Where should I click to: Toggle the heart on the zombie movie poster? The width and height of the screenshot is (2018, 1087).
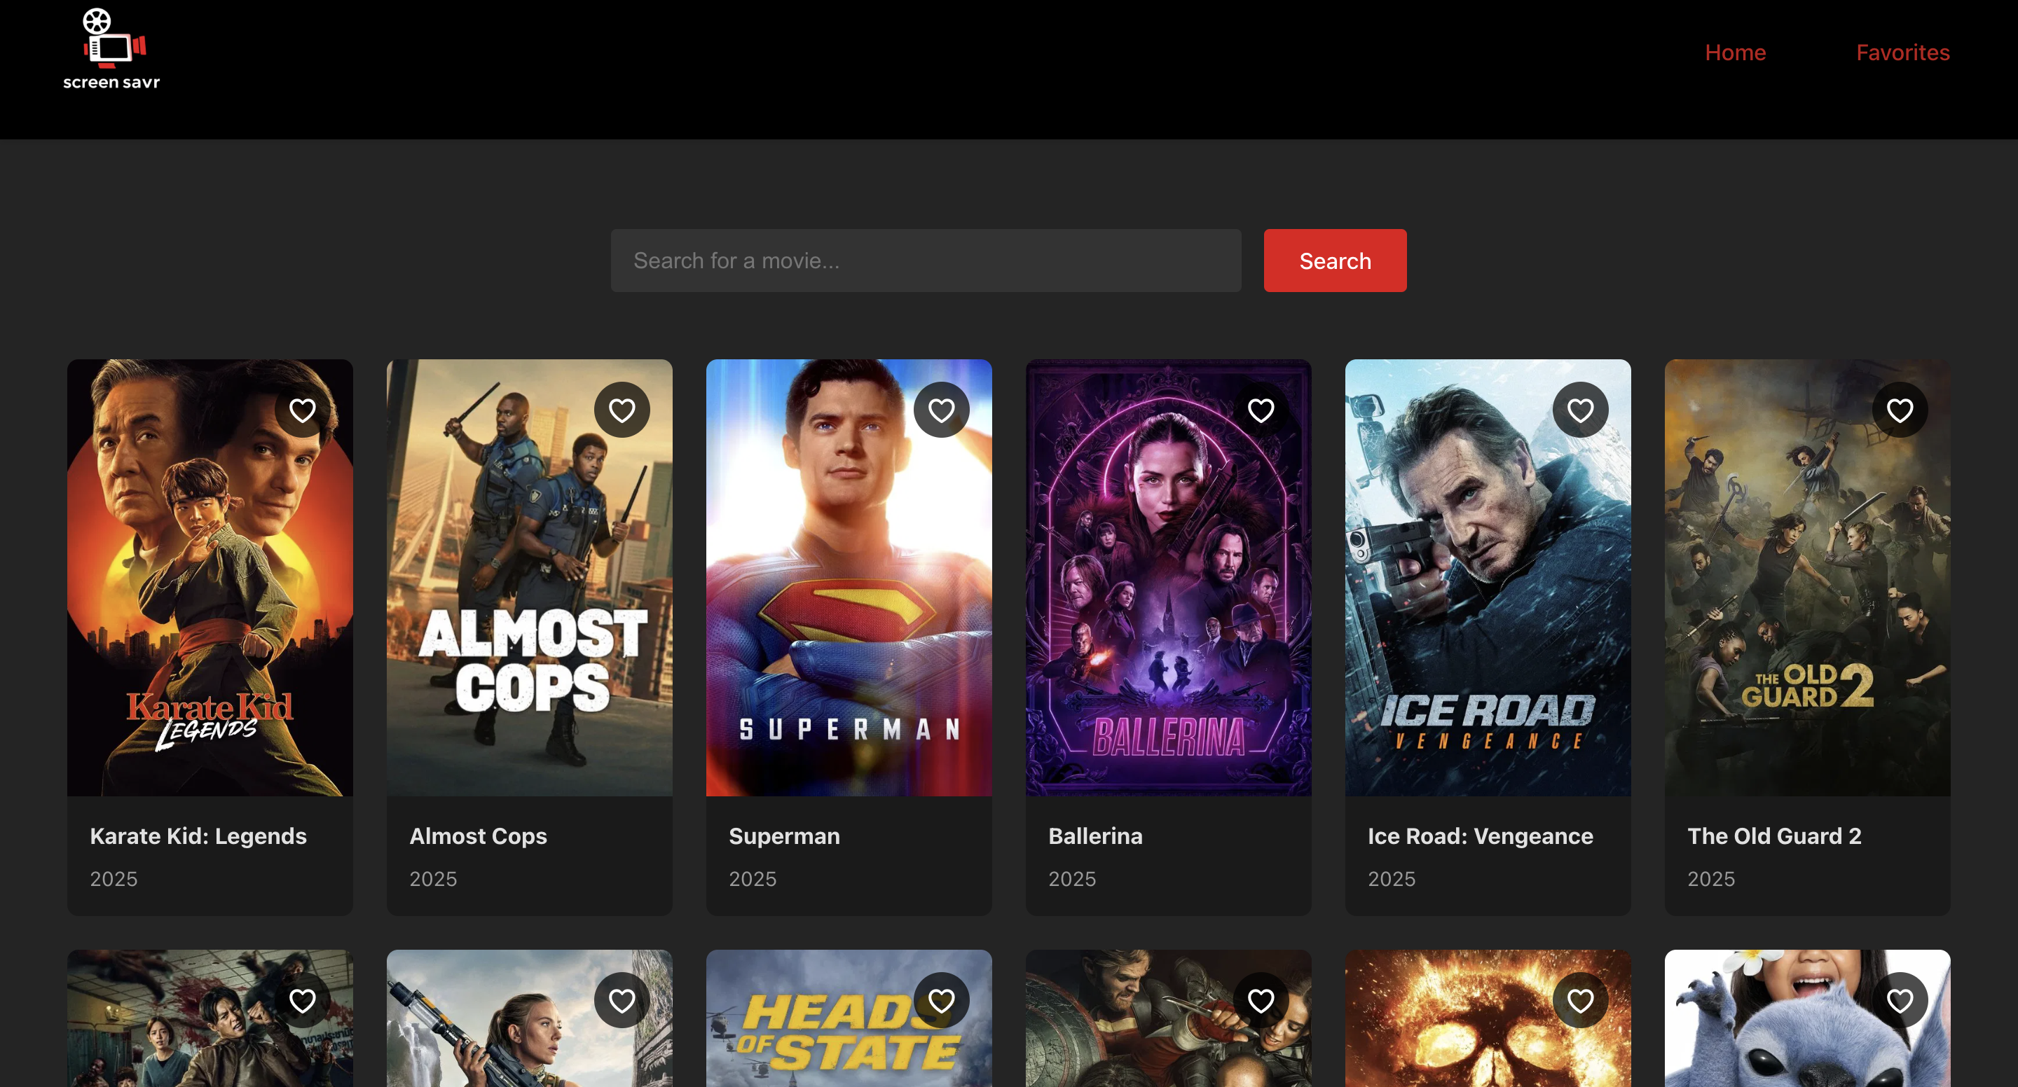click(x=303, y=1000)
